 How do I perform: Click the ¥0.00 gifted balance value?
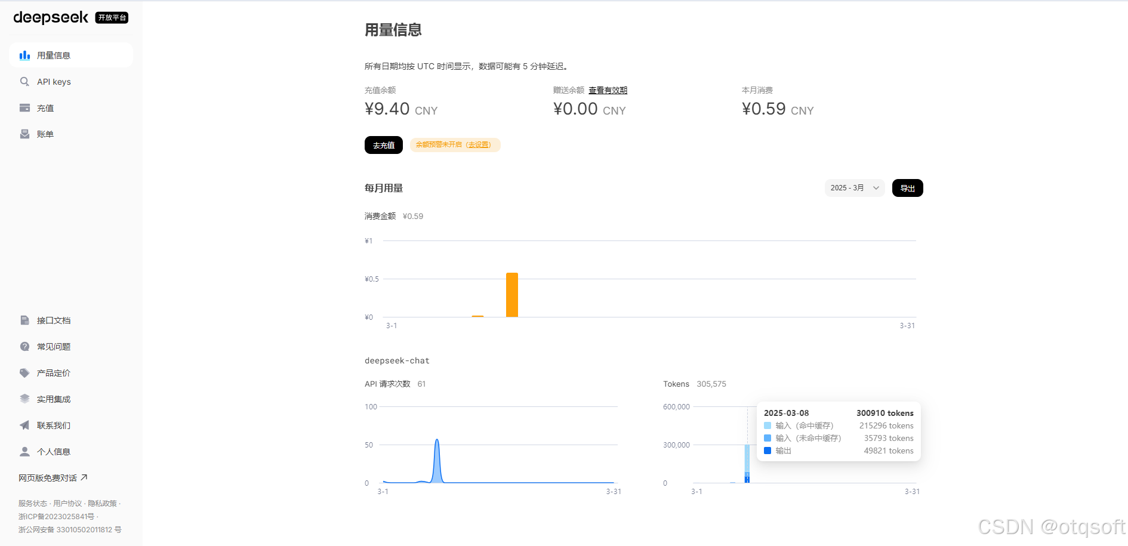[589, 109]
